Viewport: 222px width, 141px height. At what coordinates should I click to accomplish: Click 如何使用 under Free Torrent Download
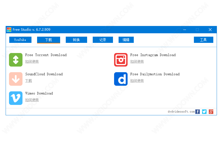(x=32, y=61)
